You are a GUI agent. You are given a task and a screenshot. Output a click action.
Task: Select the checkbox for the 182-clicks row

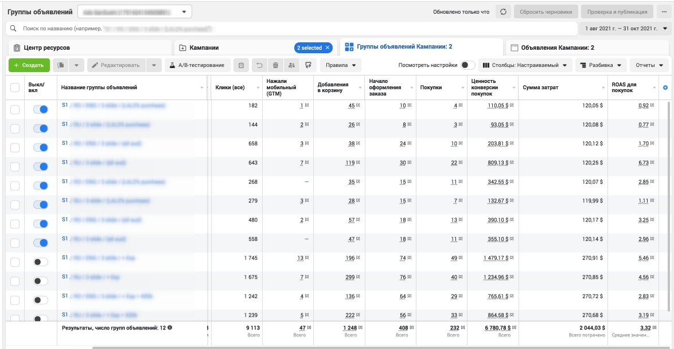pos(15,109)
